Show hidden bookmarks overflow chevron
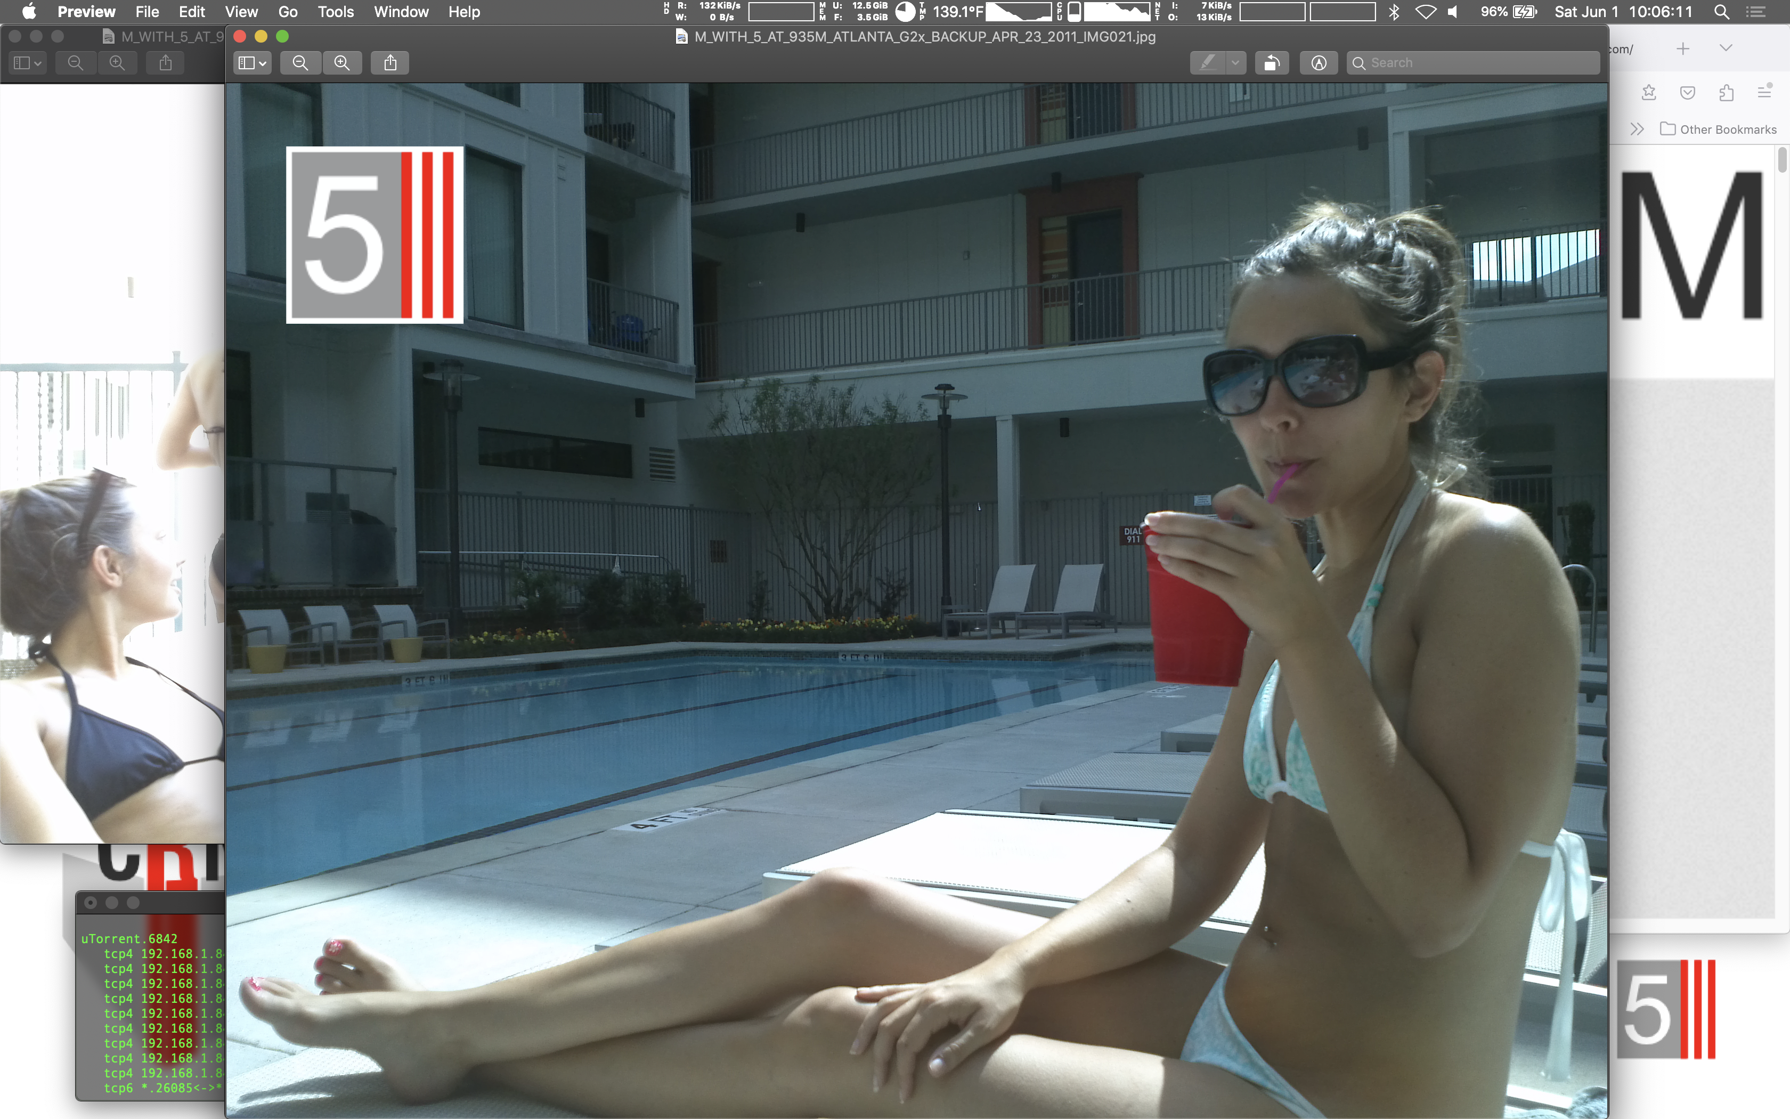Screen dimensions: 1790x1119 pyautogui.click(x=1637, y=129)
